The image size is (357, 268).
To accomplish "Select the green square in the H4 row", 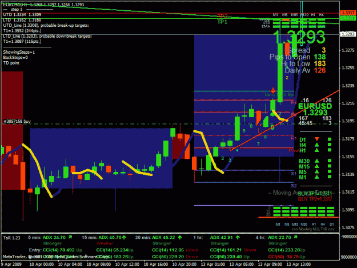I will pyautogui.click(x=330, y=145).
